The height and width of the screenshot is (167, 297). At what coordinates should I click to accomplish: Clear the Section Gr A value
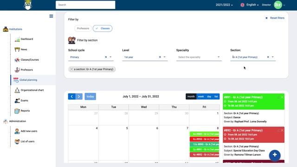268,57
